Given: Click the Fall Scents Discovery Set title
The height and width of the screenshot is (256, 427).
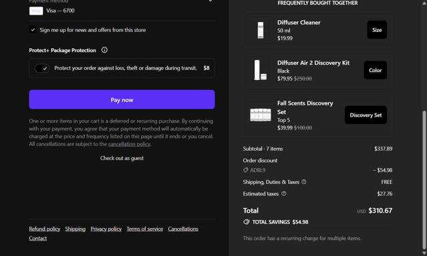Looking at the screenshot, I should (305, 107).
